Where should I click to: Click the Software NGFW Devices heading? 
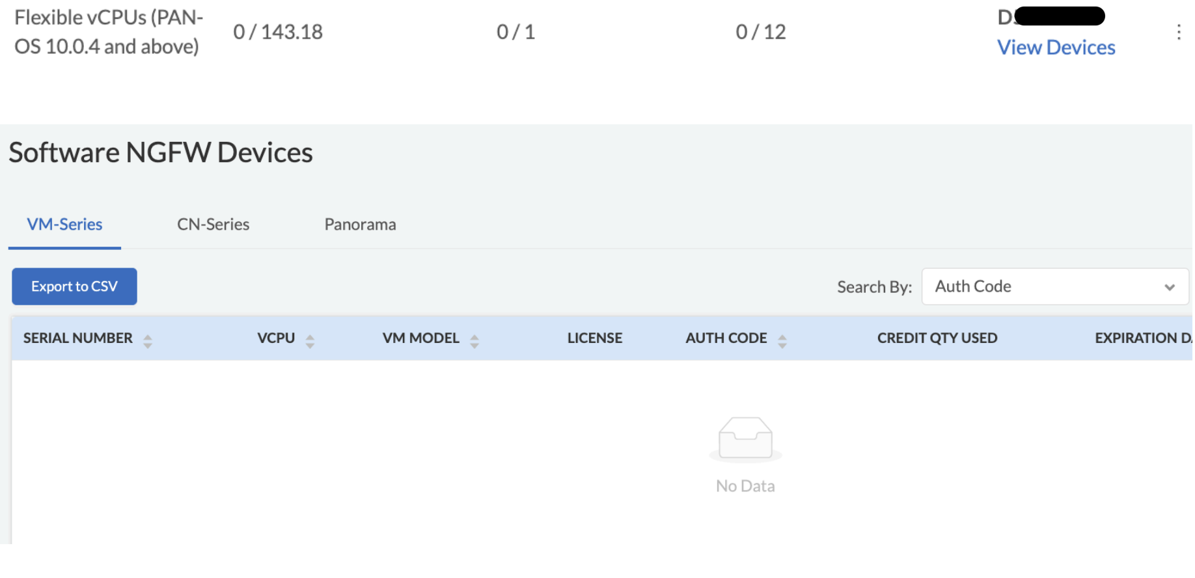(161, 153)
